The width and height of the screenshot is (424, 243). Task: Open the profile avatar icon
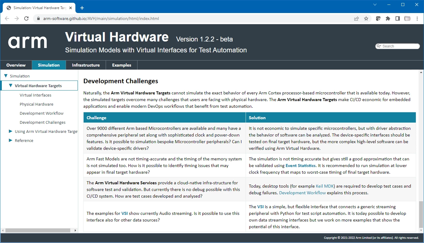pos(407,18)
